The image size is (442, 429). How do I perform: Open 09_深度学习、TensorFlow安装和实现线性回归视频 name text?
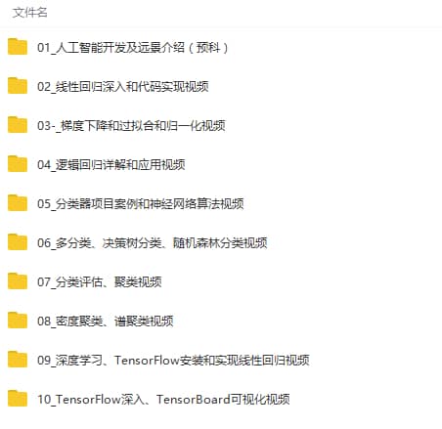(x=173, y=361)
